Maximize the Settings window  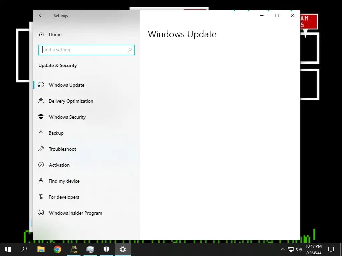pyautogui.click(x=277, y=15)
